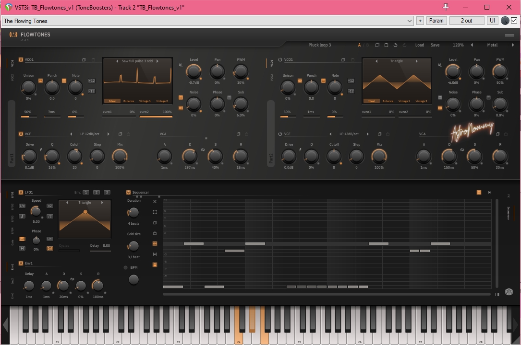Select next Part 2 waveform after Triangle
Viewport: 521px width, 345px height.
click(x=417, y=61)
